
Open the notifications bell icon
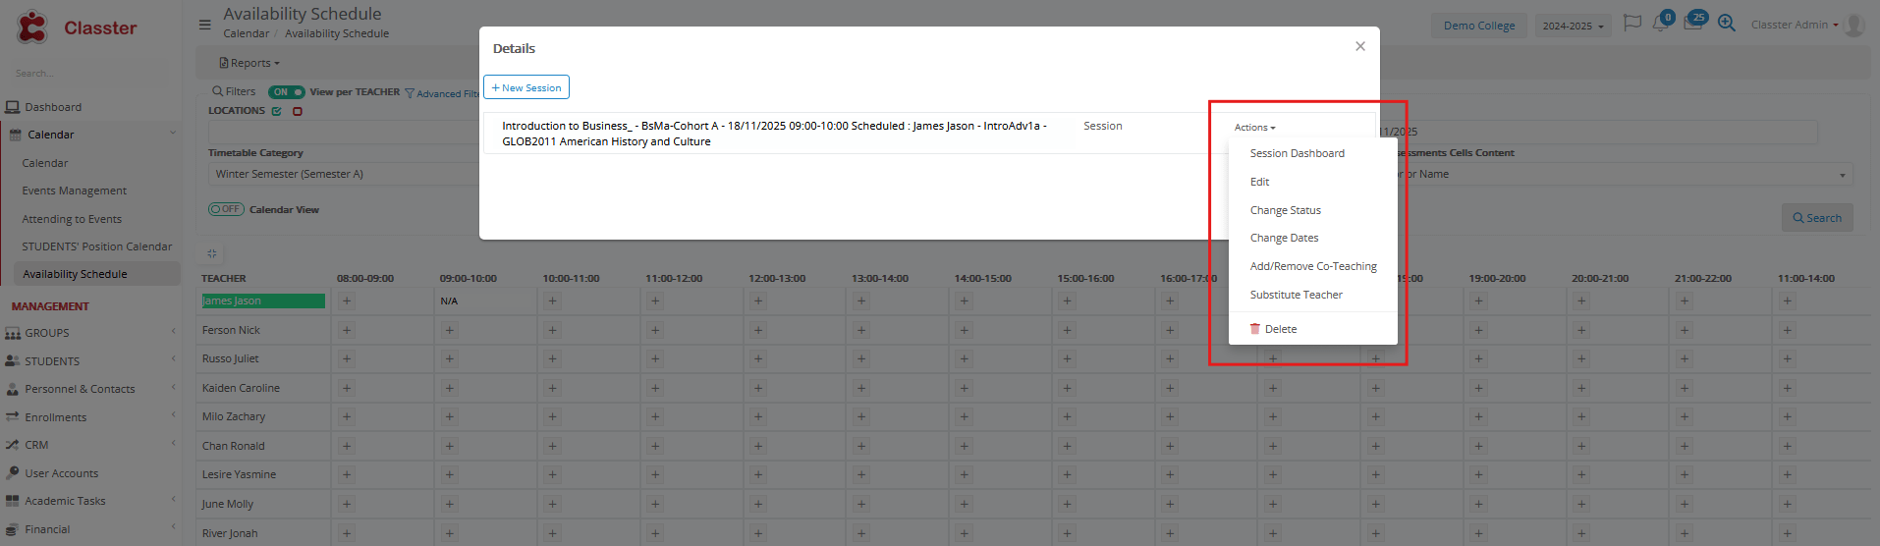click(x=1660, y=24)
